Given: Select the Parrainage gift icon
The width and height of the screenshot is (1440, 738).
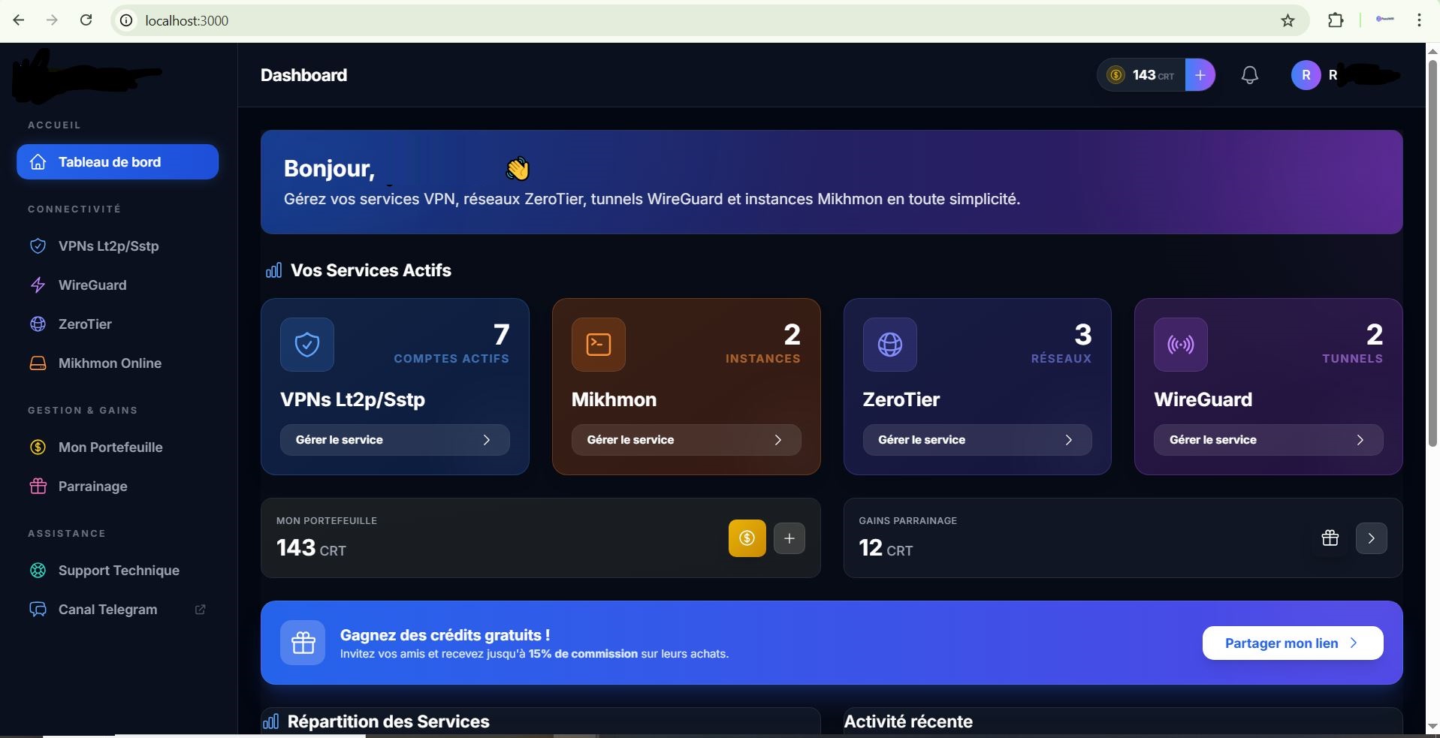Looking at the screenshot, I should [x=38, y=486].
